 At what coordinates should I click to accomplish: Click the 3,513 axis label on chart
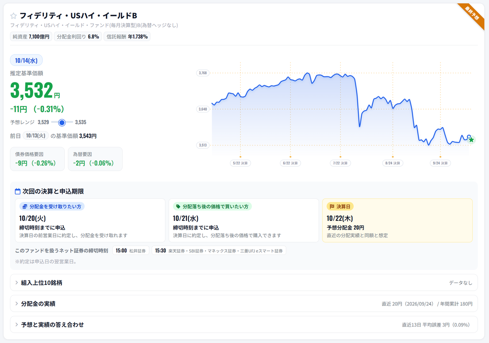[x=202, y=145]
